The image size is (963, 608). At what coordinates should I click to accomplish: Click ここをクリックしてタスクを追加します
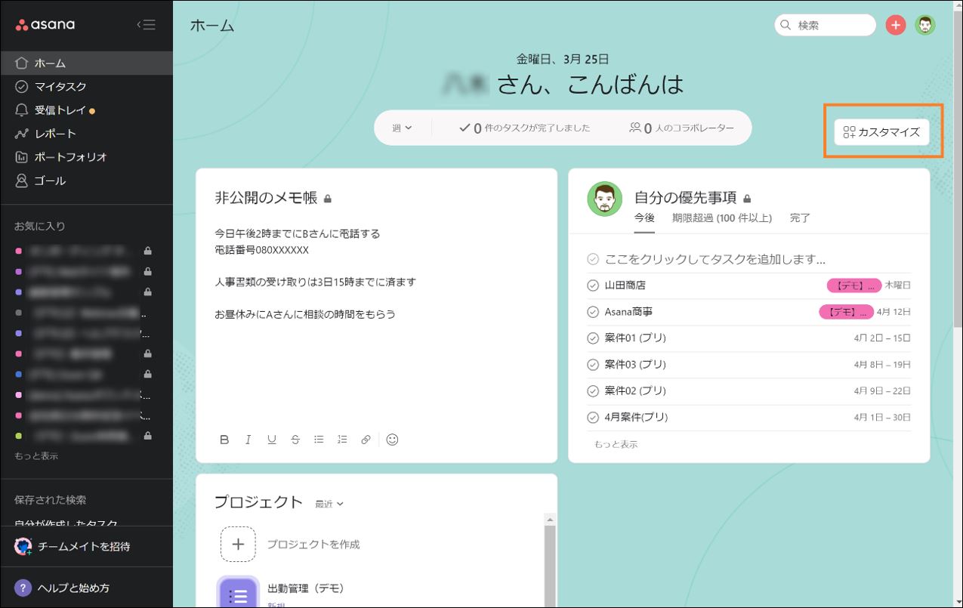(715, 259)
